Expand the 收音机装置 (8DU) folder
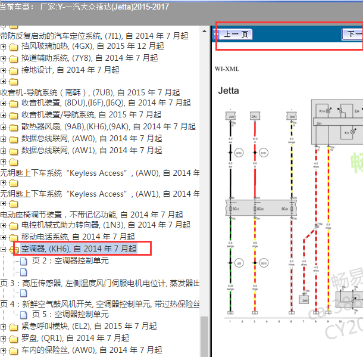The height and width of the screenshot is (357, 363). 3,103
